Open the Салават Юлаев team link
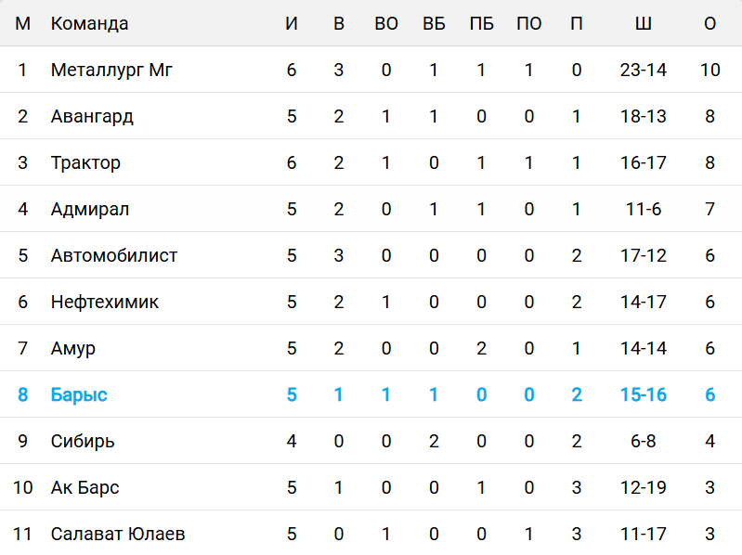 118,534
